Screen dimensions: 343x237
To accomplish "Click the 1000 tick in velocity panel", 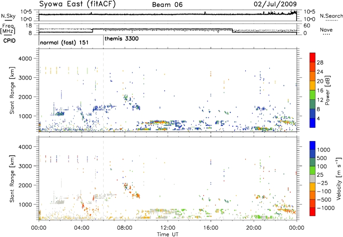I will coord(25,204).
